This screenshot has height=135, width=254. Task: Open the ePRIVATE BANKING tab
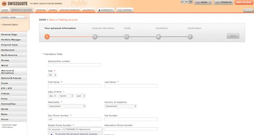pyautogui.click(x=70, y=10)
